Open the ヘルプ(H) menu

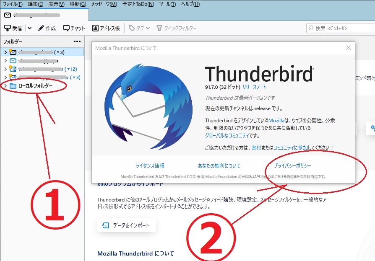click(x=190, y=4)
